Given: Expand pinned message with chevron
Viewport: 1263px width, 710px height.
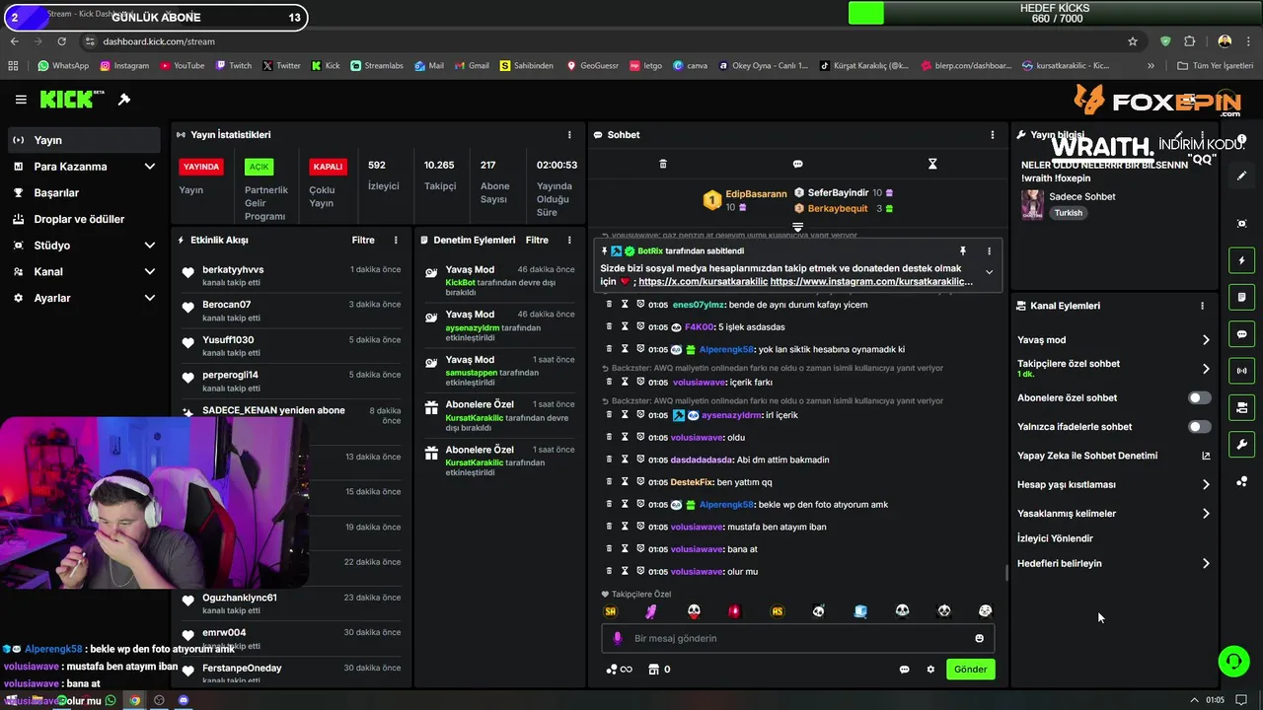Looking at the screenshot, I should point(989,272).
